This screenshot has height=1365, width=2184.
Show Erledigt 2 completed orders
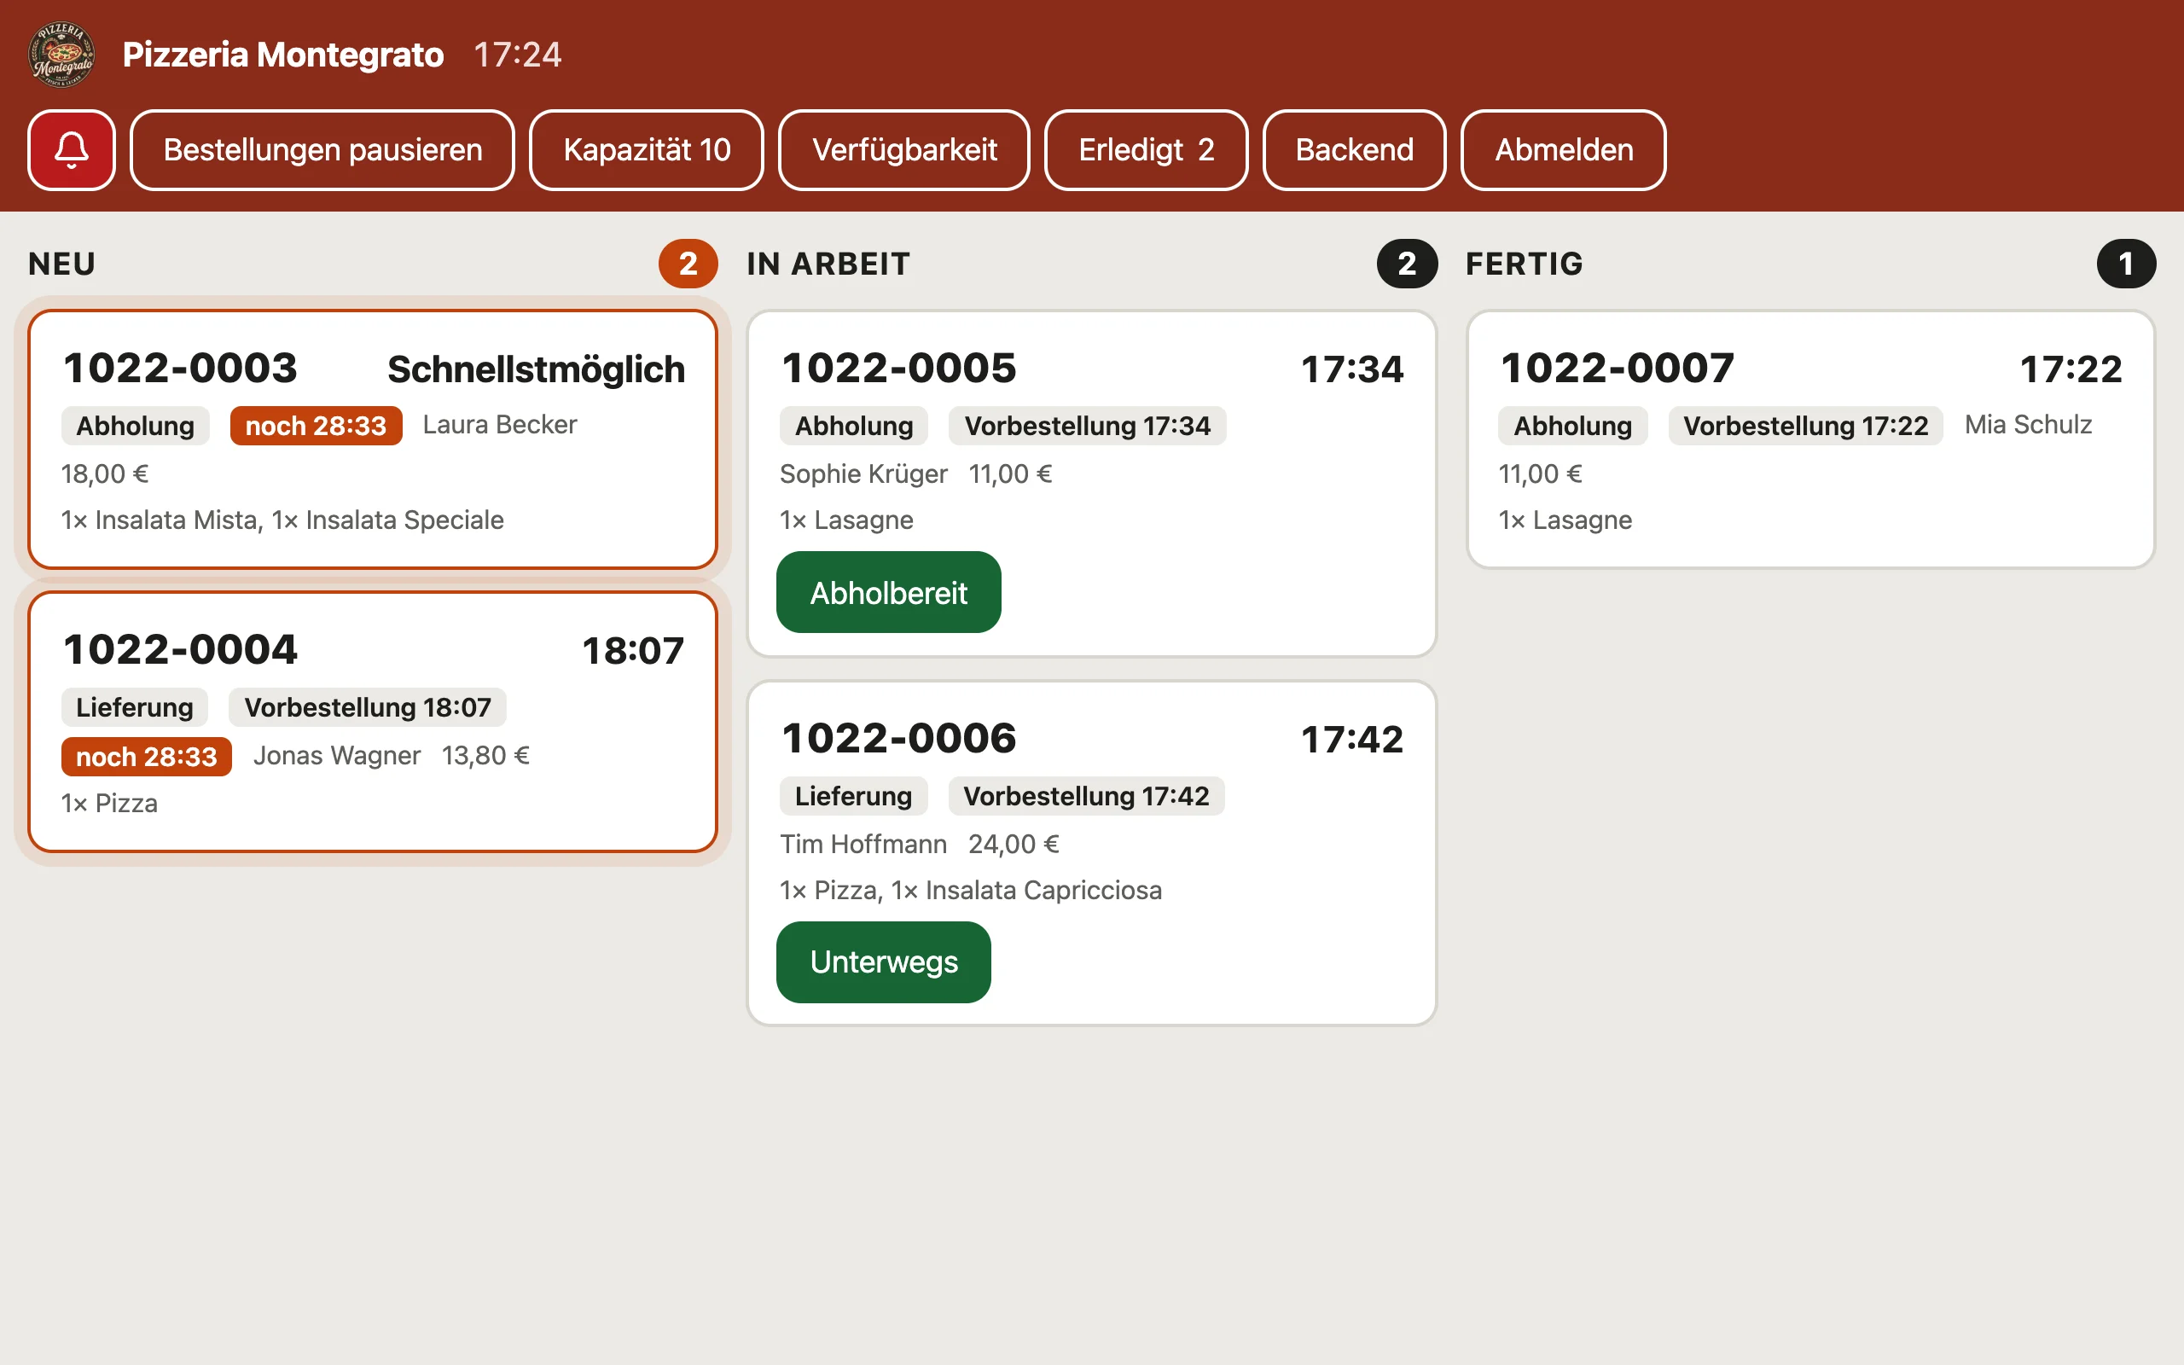[1146, 150]
